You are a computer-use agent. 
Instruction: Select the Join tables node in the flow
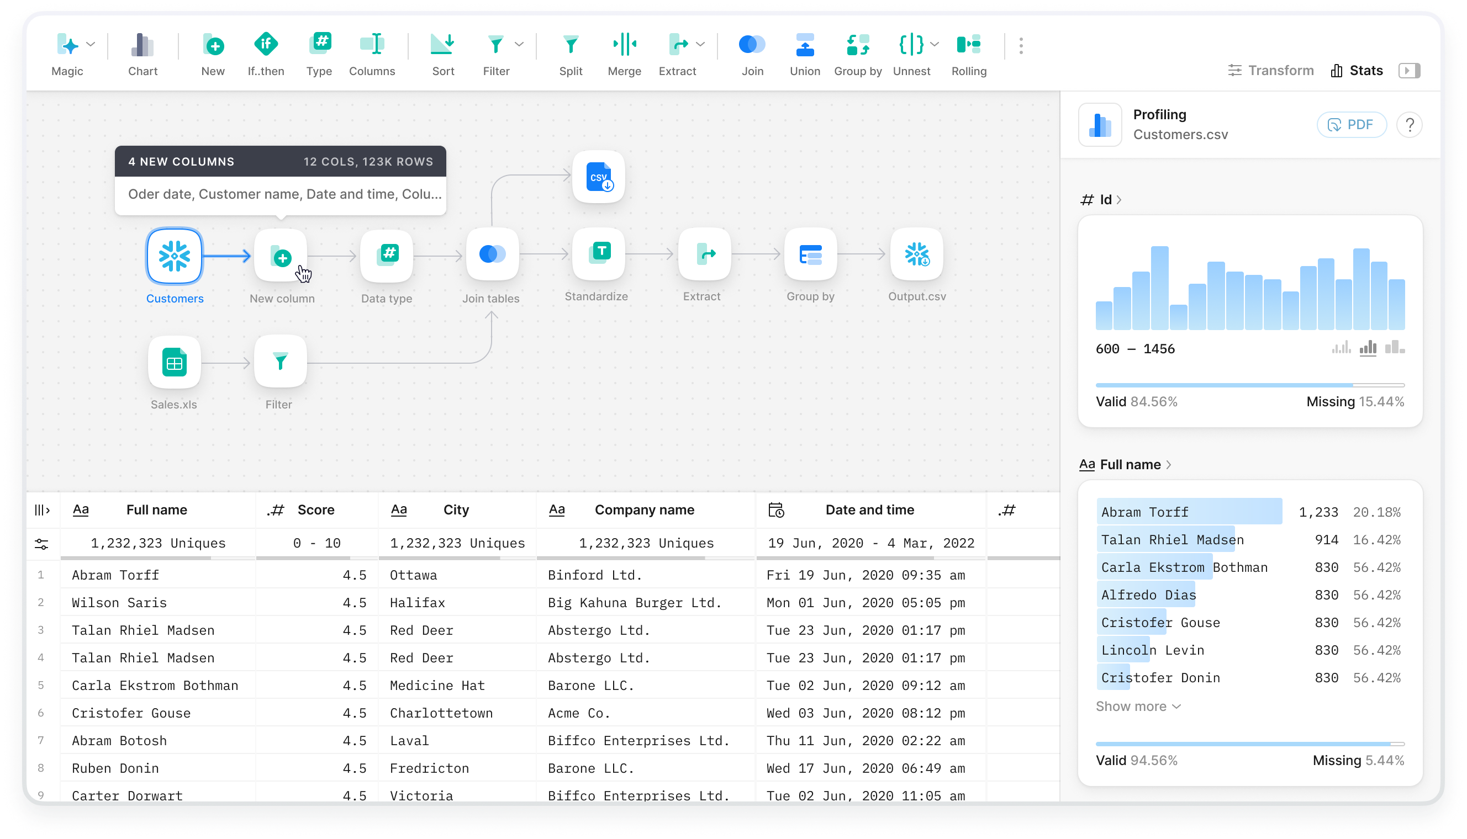492,255
